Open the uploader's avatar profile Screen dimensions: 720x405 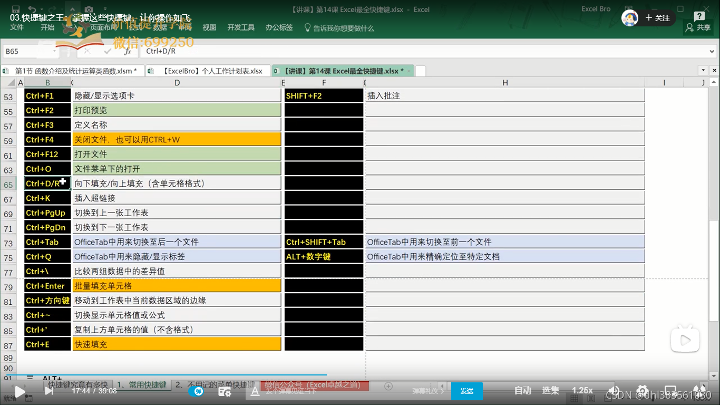(x=629, y=18)
